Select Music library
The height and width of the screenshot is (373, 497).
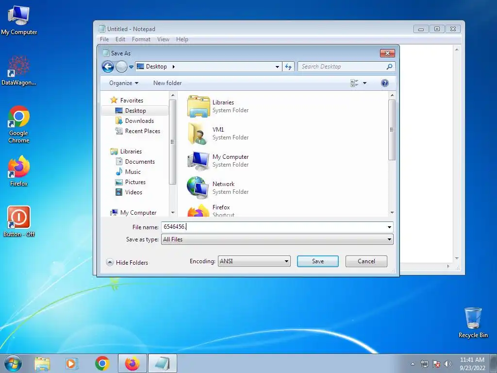pos(133,171)
